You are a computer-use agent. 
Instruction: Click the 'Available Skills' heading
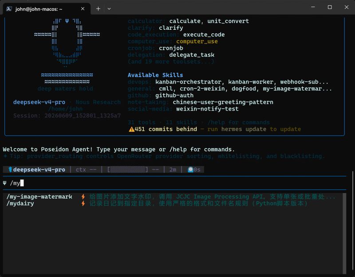pos(155,75)
